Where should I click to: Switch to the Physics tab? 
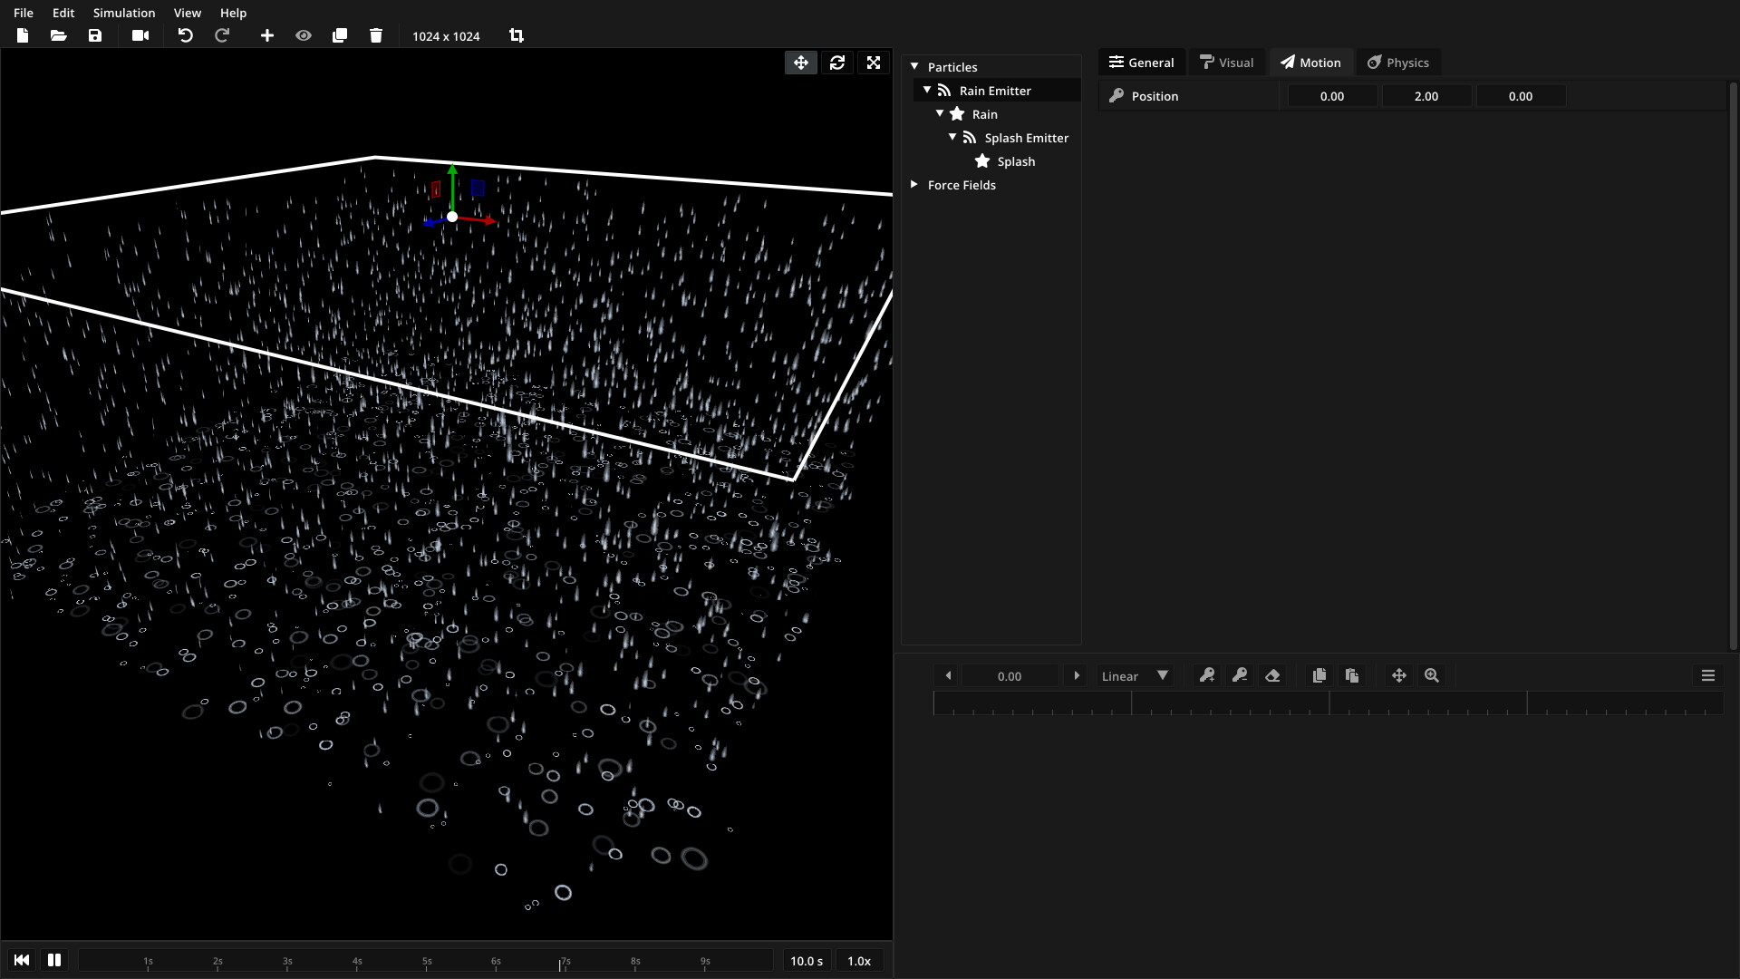(x=1398, y=63)
